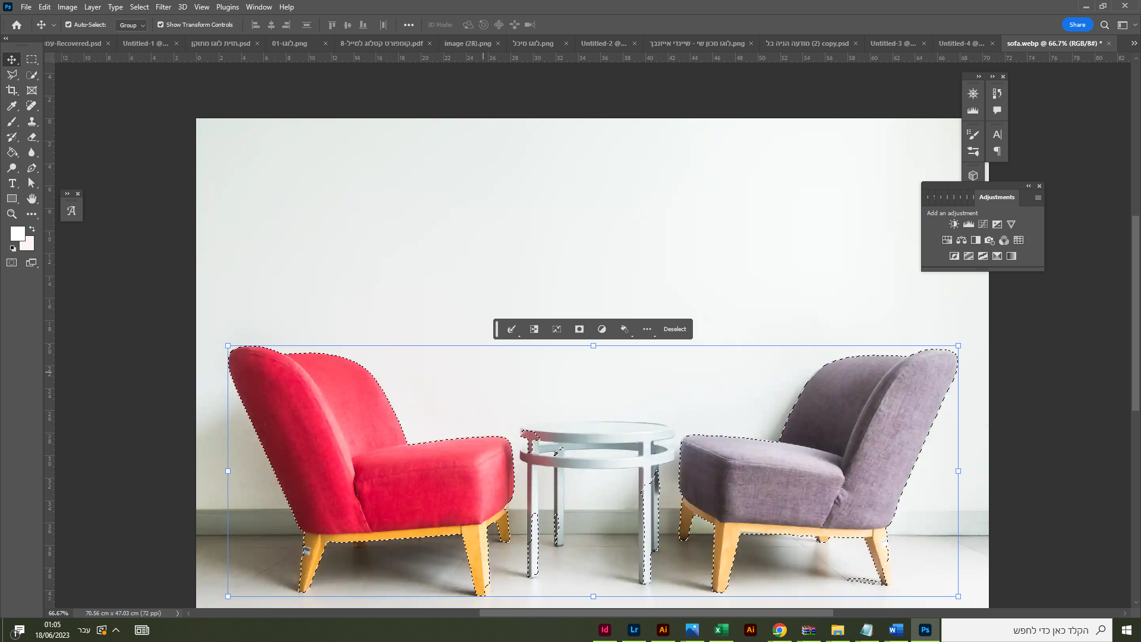Screen dimensions: 1141x642
Task: Select the Eraser tool
Action: click(32, 137)
